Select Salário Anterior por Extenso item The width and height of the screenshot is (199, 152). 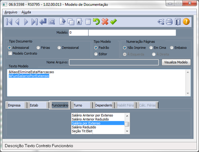(x=98, y=115)
